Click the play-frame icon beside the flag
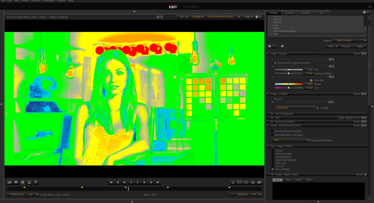The image size is (374, 203). (29, 183)
